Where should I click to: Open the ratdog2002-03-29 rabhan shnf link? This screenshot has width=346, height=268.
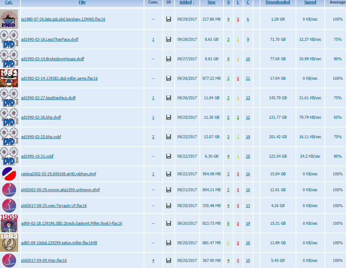[x=58, y=174]
